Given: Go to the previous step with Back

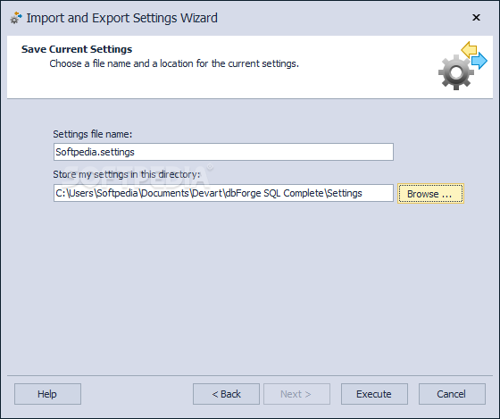Looking at the screenshot, I should coord(226,394).
